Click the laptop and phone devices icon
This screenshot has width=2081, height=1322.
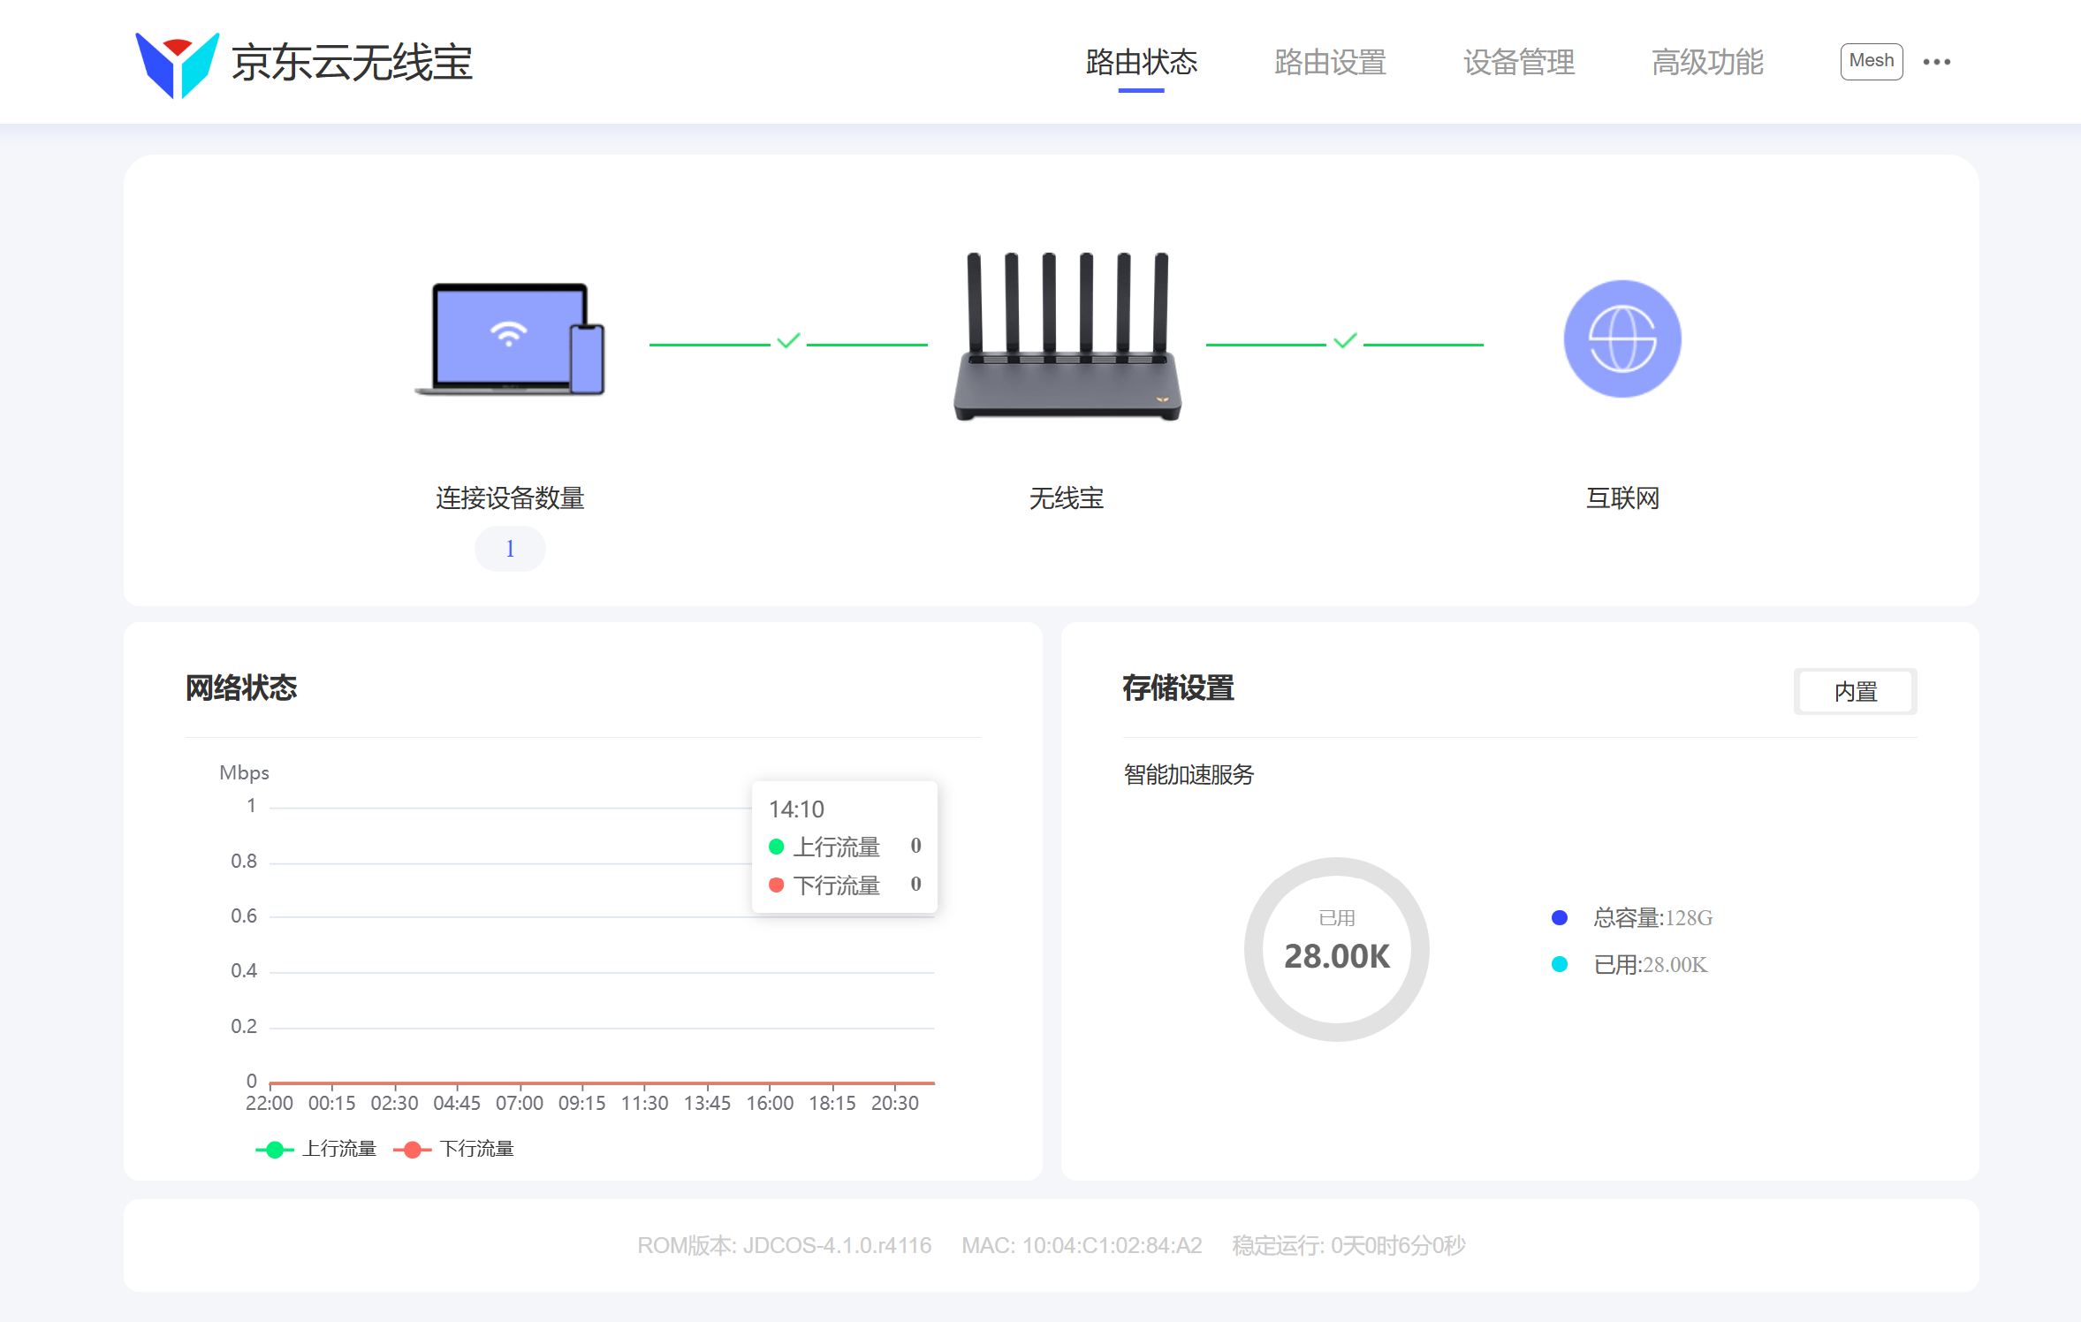tap(510, 338)
